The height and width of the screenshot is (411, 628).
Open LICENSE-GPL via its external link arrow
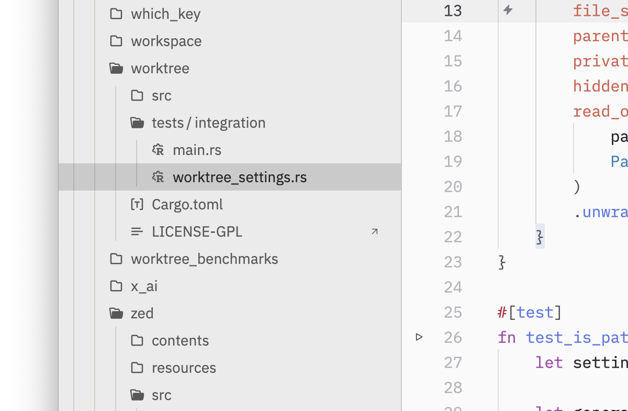point(375,231)
